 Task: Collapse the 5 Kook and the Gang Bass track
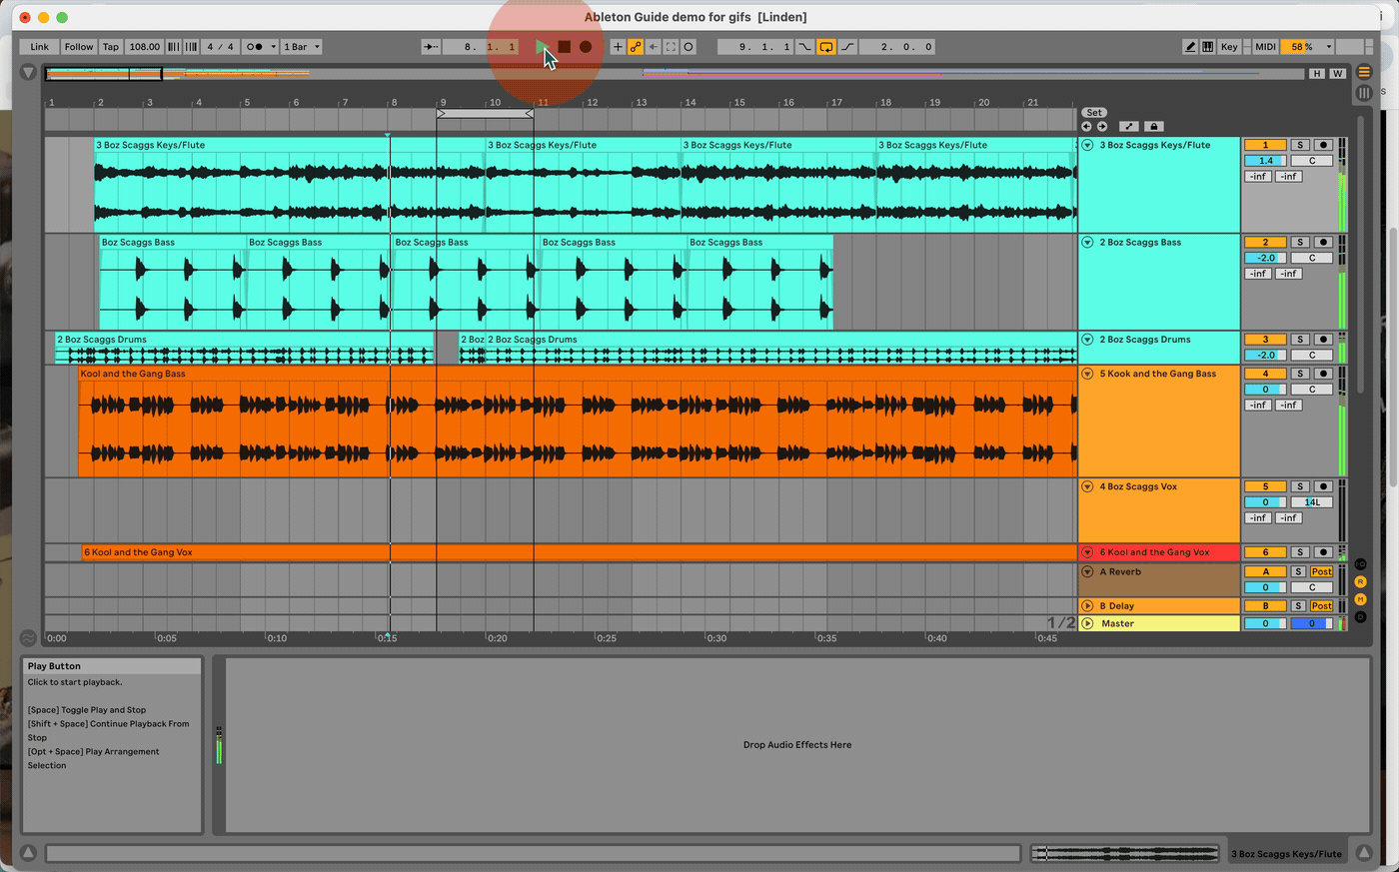[x=1087, y=374]
